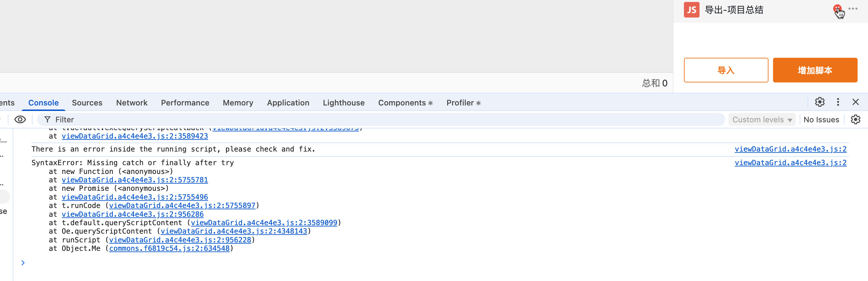This screenshot has width=868, height=281.
Task: Click the 导入 import button
Action: [726, 70]
